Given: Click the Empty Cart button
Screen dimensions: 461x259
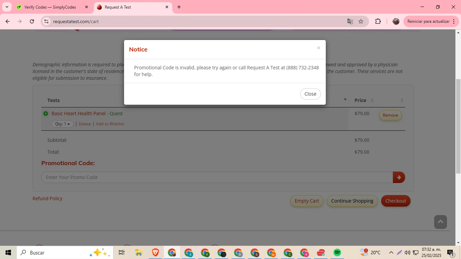Looking at the screenshot, I should click(x=307, y=201).
